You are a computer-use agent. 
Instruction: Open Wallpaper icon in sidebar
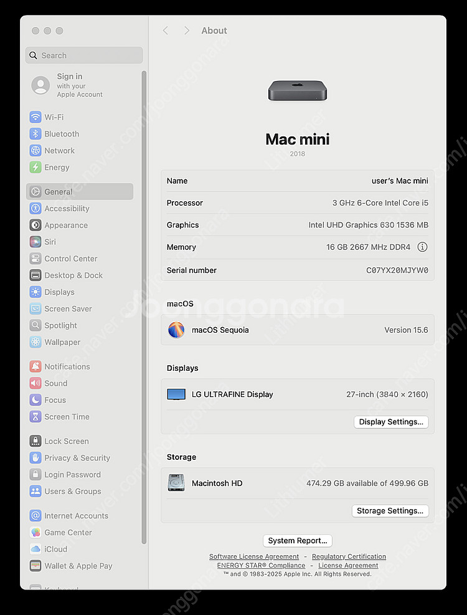pos(35,342)
